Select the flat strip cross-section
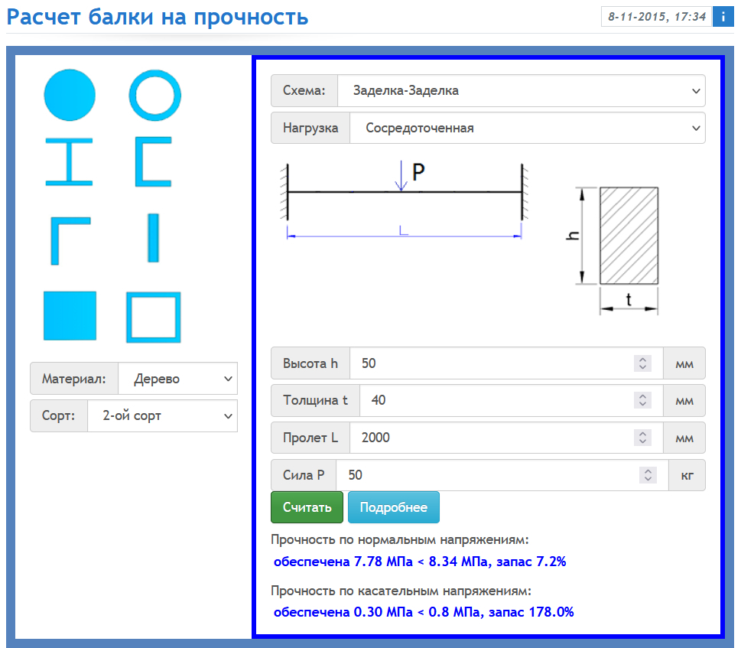 153,238
